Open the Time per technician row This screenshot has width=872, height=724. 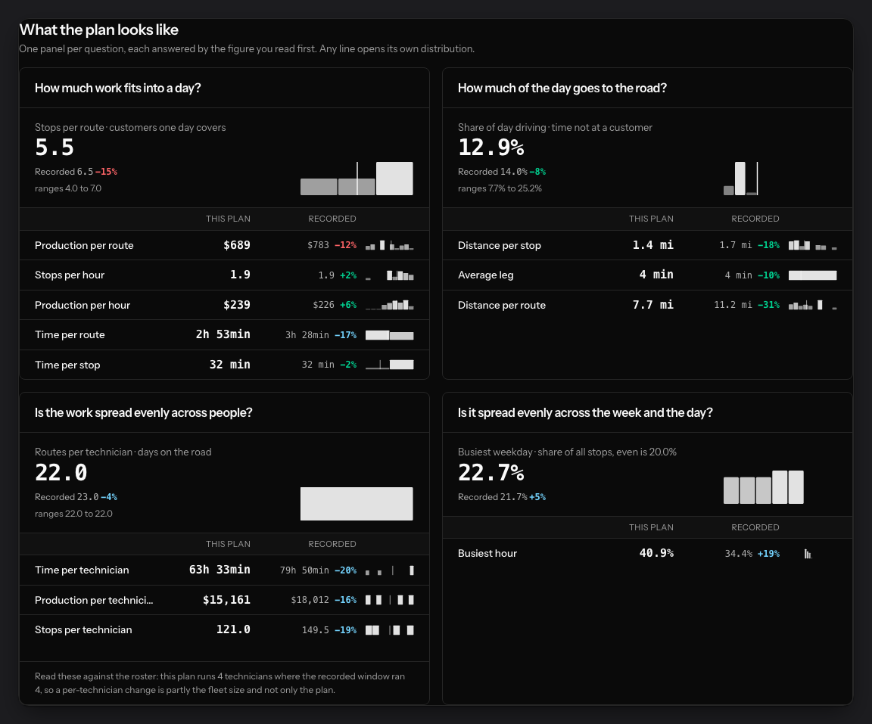(x=224, y=570)
